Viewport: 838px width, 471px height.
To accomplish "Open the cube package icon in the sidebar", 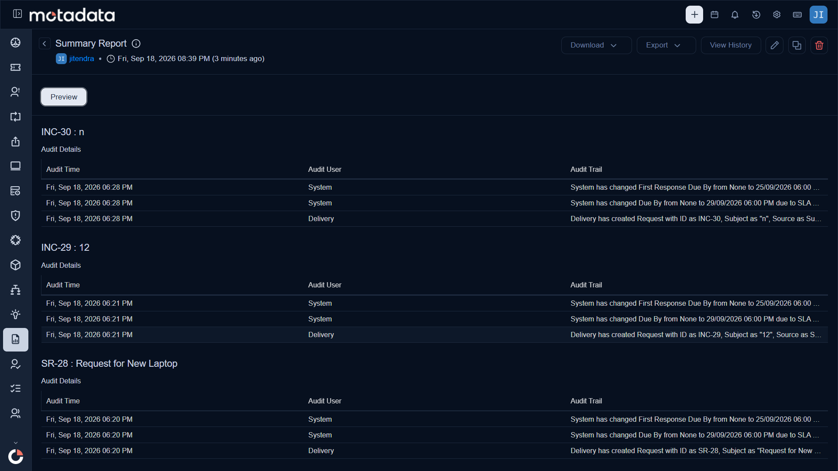I will coord(16,265).
